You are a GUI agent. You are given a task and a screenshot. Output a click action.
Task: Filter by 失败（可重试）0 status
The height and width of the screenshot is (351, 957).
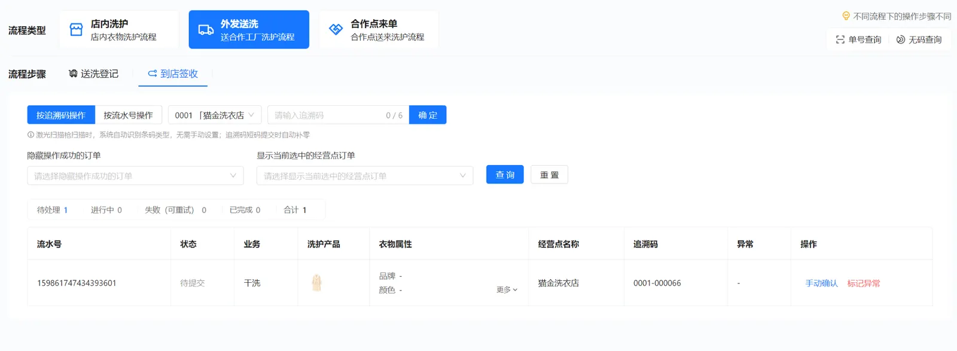(x=175, y=210)
